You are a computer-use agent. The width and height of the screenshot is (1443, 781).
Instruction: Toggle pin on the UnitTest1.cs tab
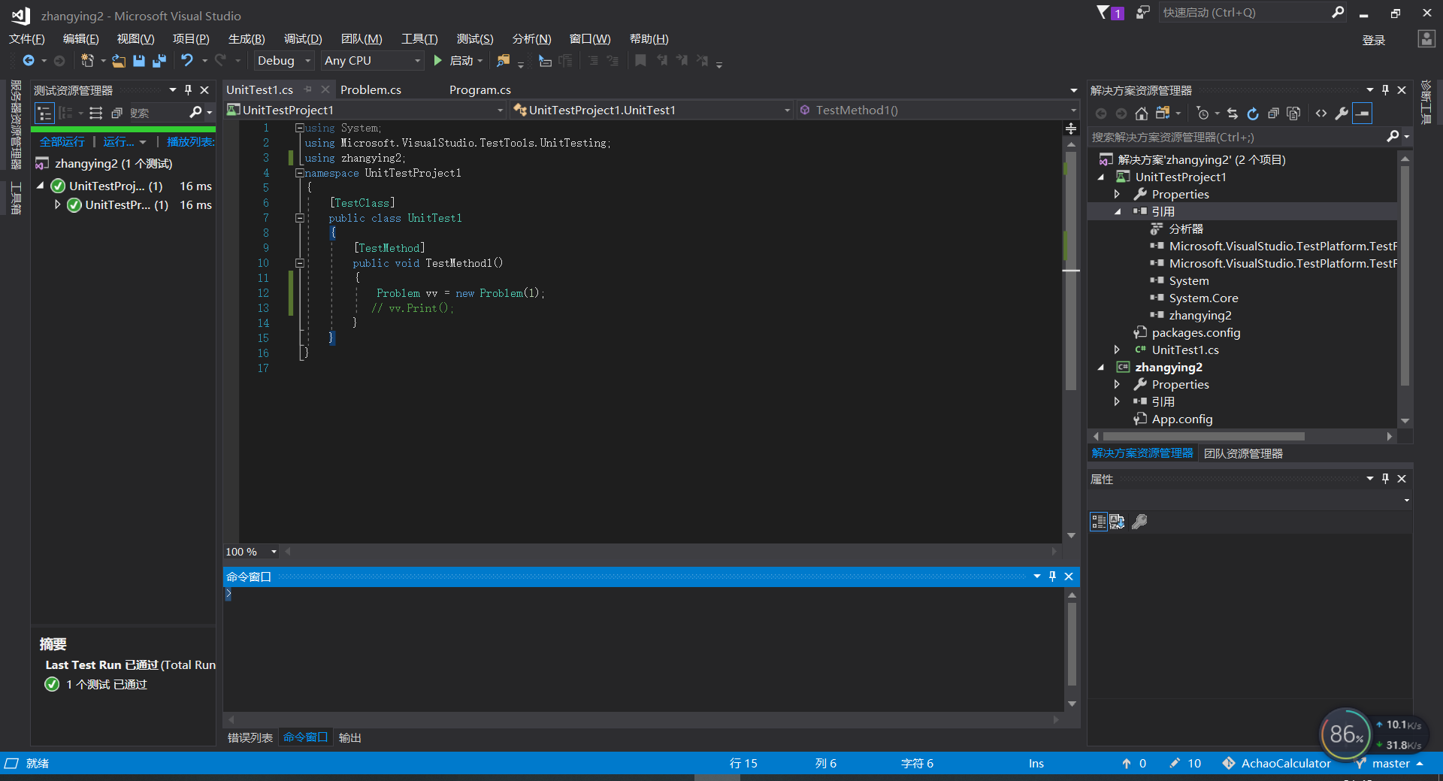coord(308,89)
